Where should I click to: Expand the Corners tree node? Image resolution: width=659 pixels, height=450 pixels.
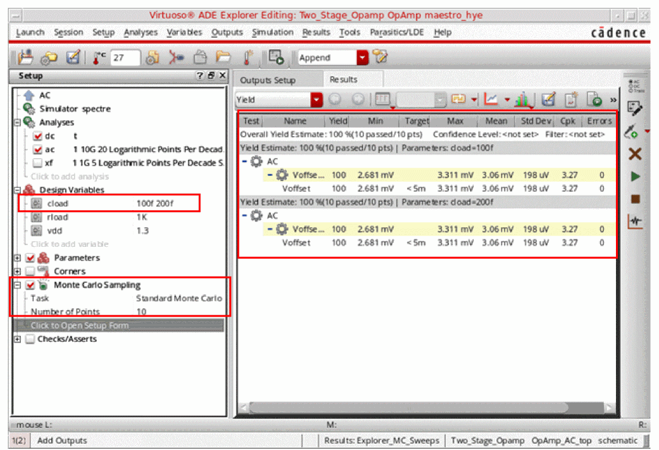point(18,271)
